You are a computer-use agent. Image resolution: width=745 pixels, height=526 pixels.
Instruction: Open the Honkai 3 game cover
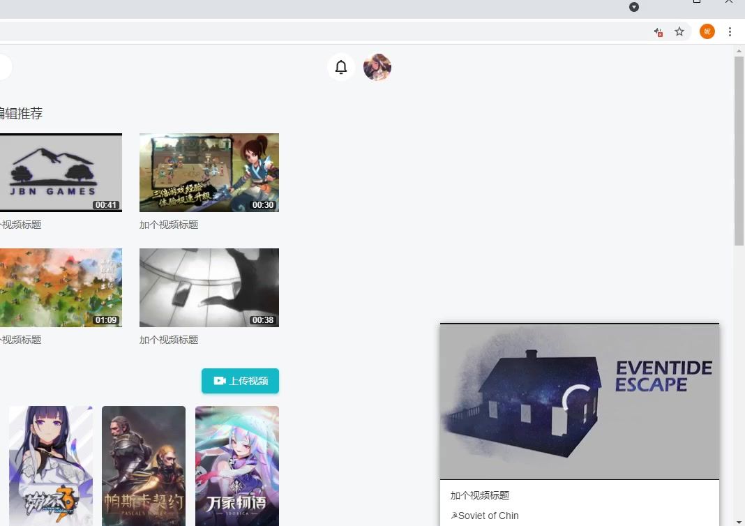50,465
